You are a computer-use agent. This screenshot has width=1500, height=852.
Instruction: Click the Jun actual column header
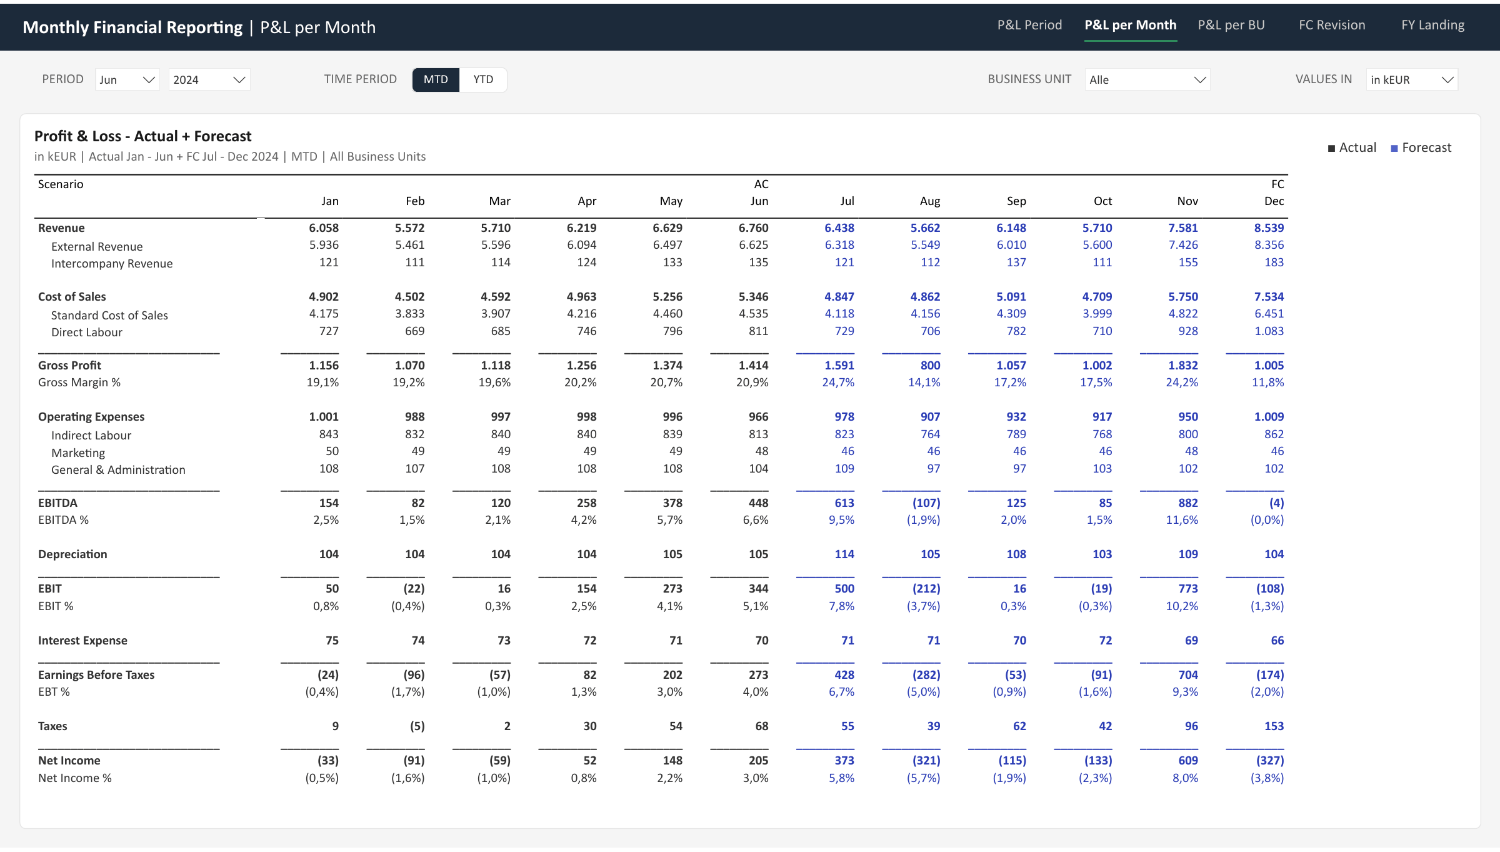click(x=759, y=201)
